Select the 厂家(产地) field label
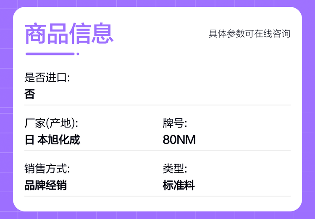Image resolution: width=315 pixels, height=219 pixels. [x=51, y=123]
